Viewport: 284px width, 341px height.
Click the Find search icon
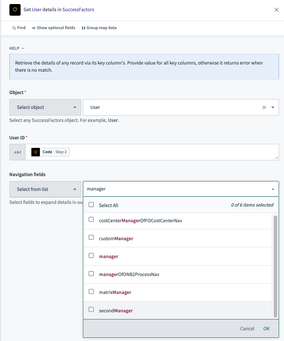(14, 28)
